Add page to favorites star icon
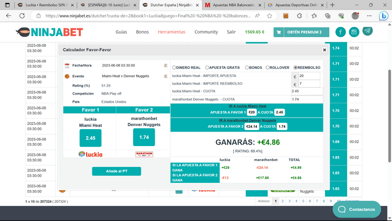This screenshot has height=221, width=392. click(x=269, y=16)
